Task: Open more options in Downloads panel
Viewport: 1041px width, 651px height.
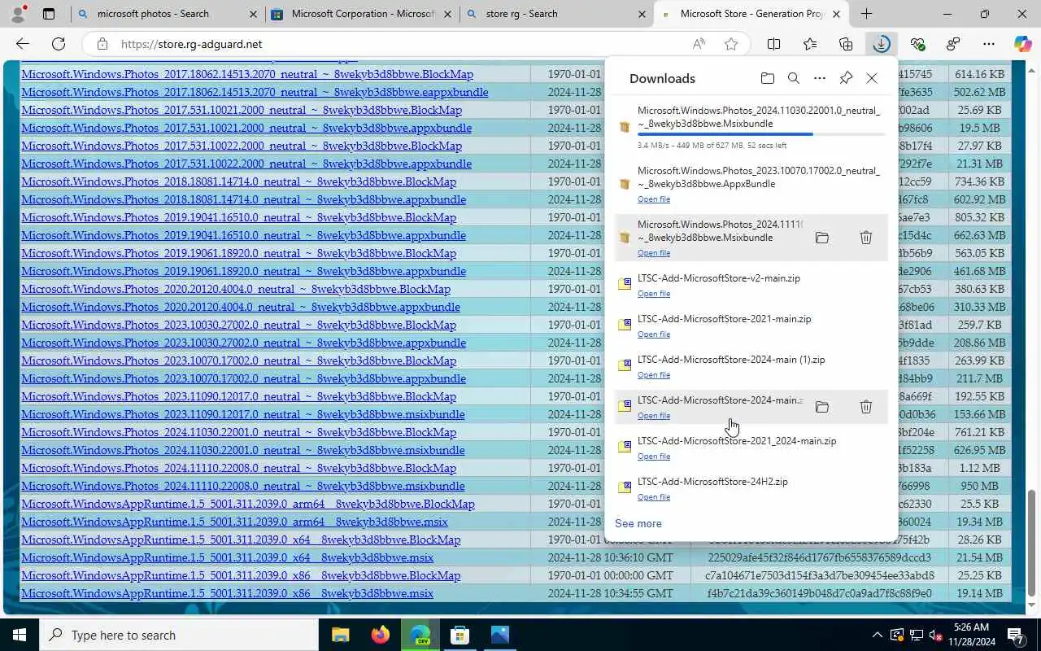Action: (x=819, y=78)
